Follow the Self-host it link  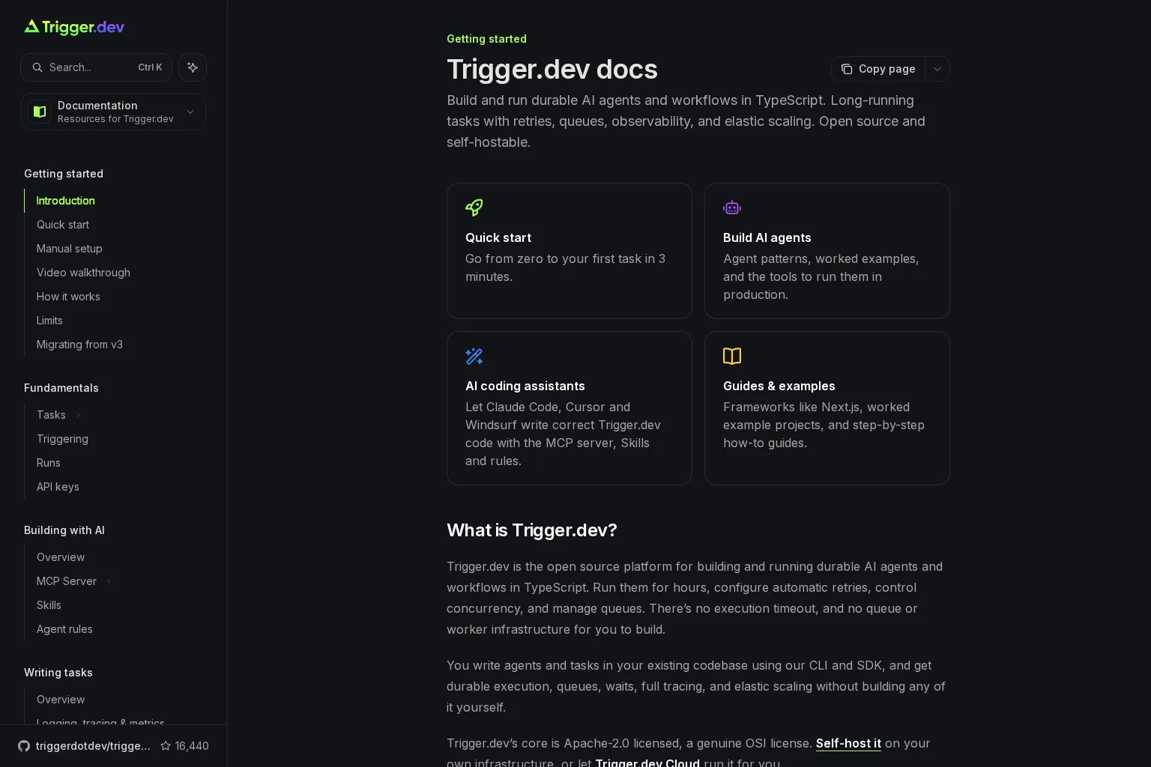tap(848, 743)
